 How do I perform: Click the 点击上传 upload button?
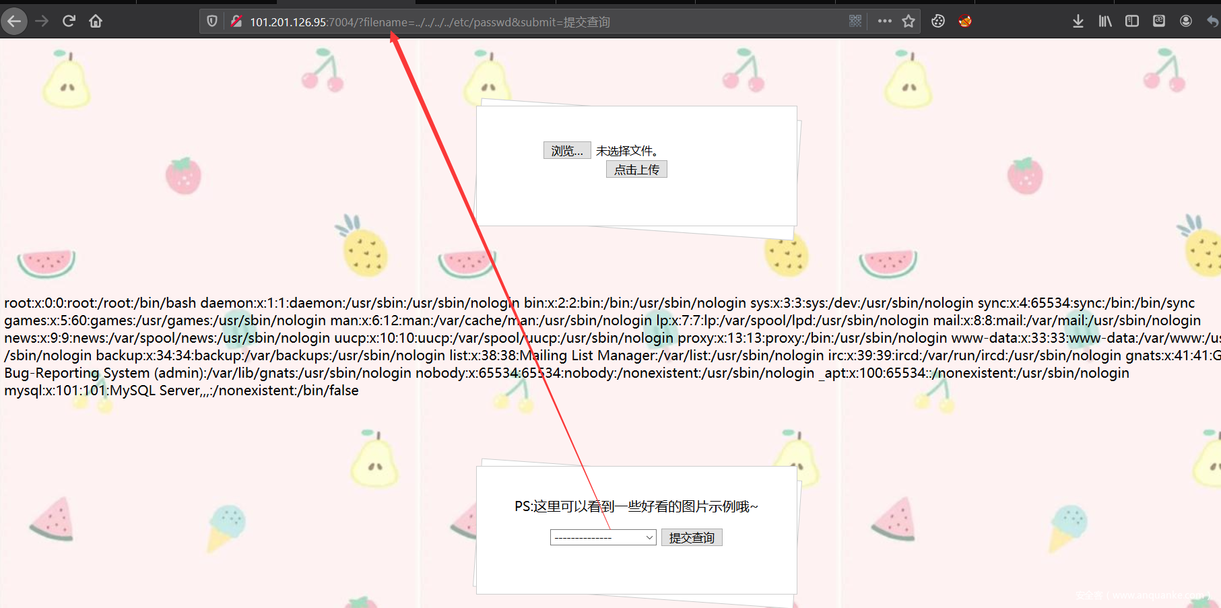pos(636,170)
